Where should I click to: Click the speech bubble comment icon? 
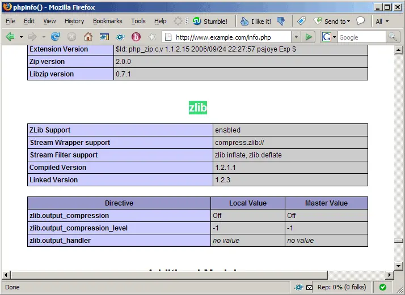click(x=361, y=21)
